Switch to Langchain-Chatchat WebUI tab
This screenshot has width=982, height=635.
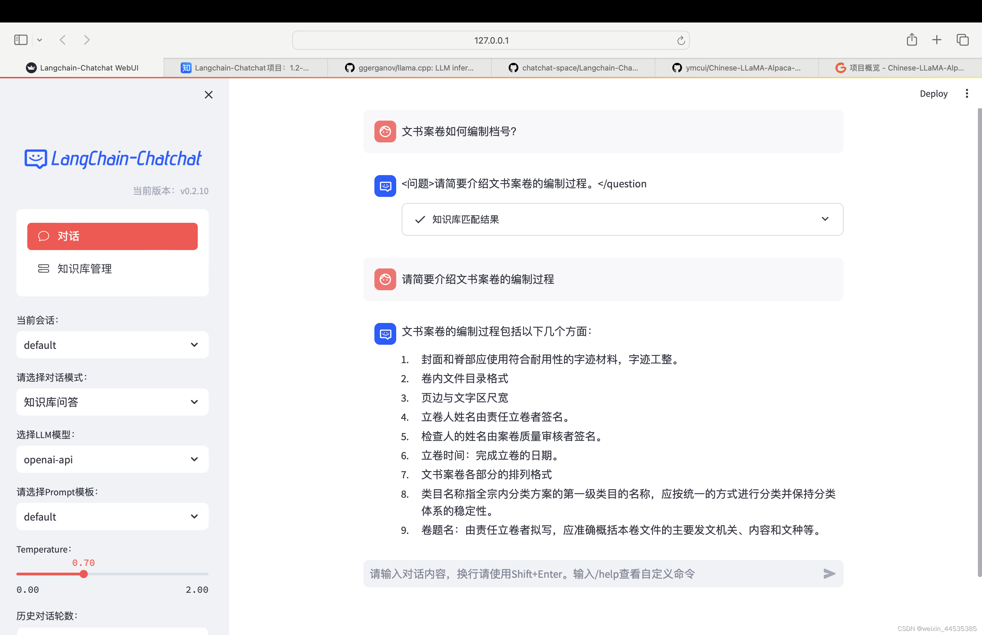point(82,68)
